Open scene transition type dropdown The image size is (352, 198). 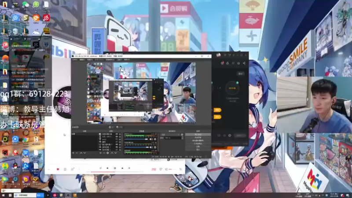pos(170,135)
